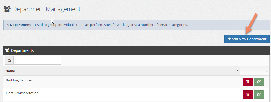
Task: Click the Department Management people icon
Action: (7, 9)
